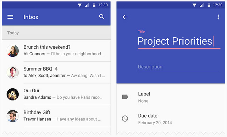
Task: Select the Summer BBQ sender avatar
Action: pos(13,72)
